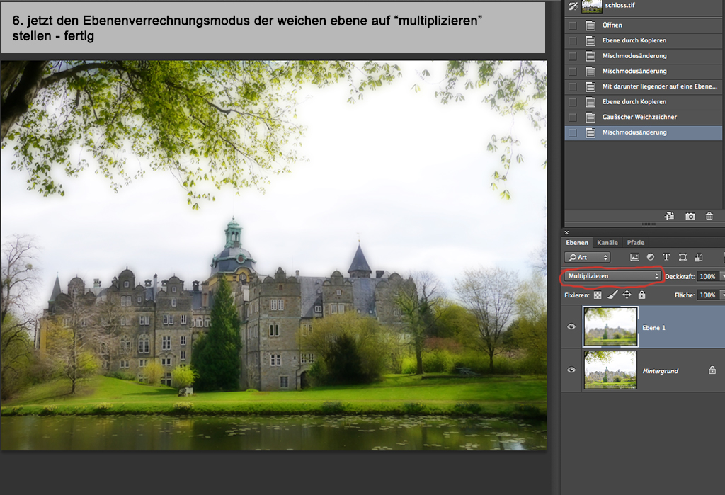
Task: Create new document from current state icon
Action: click(x=669, y=216)
